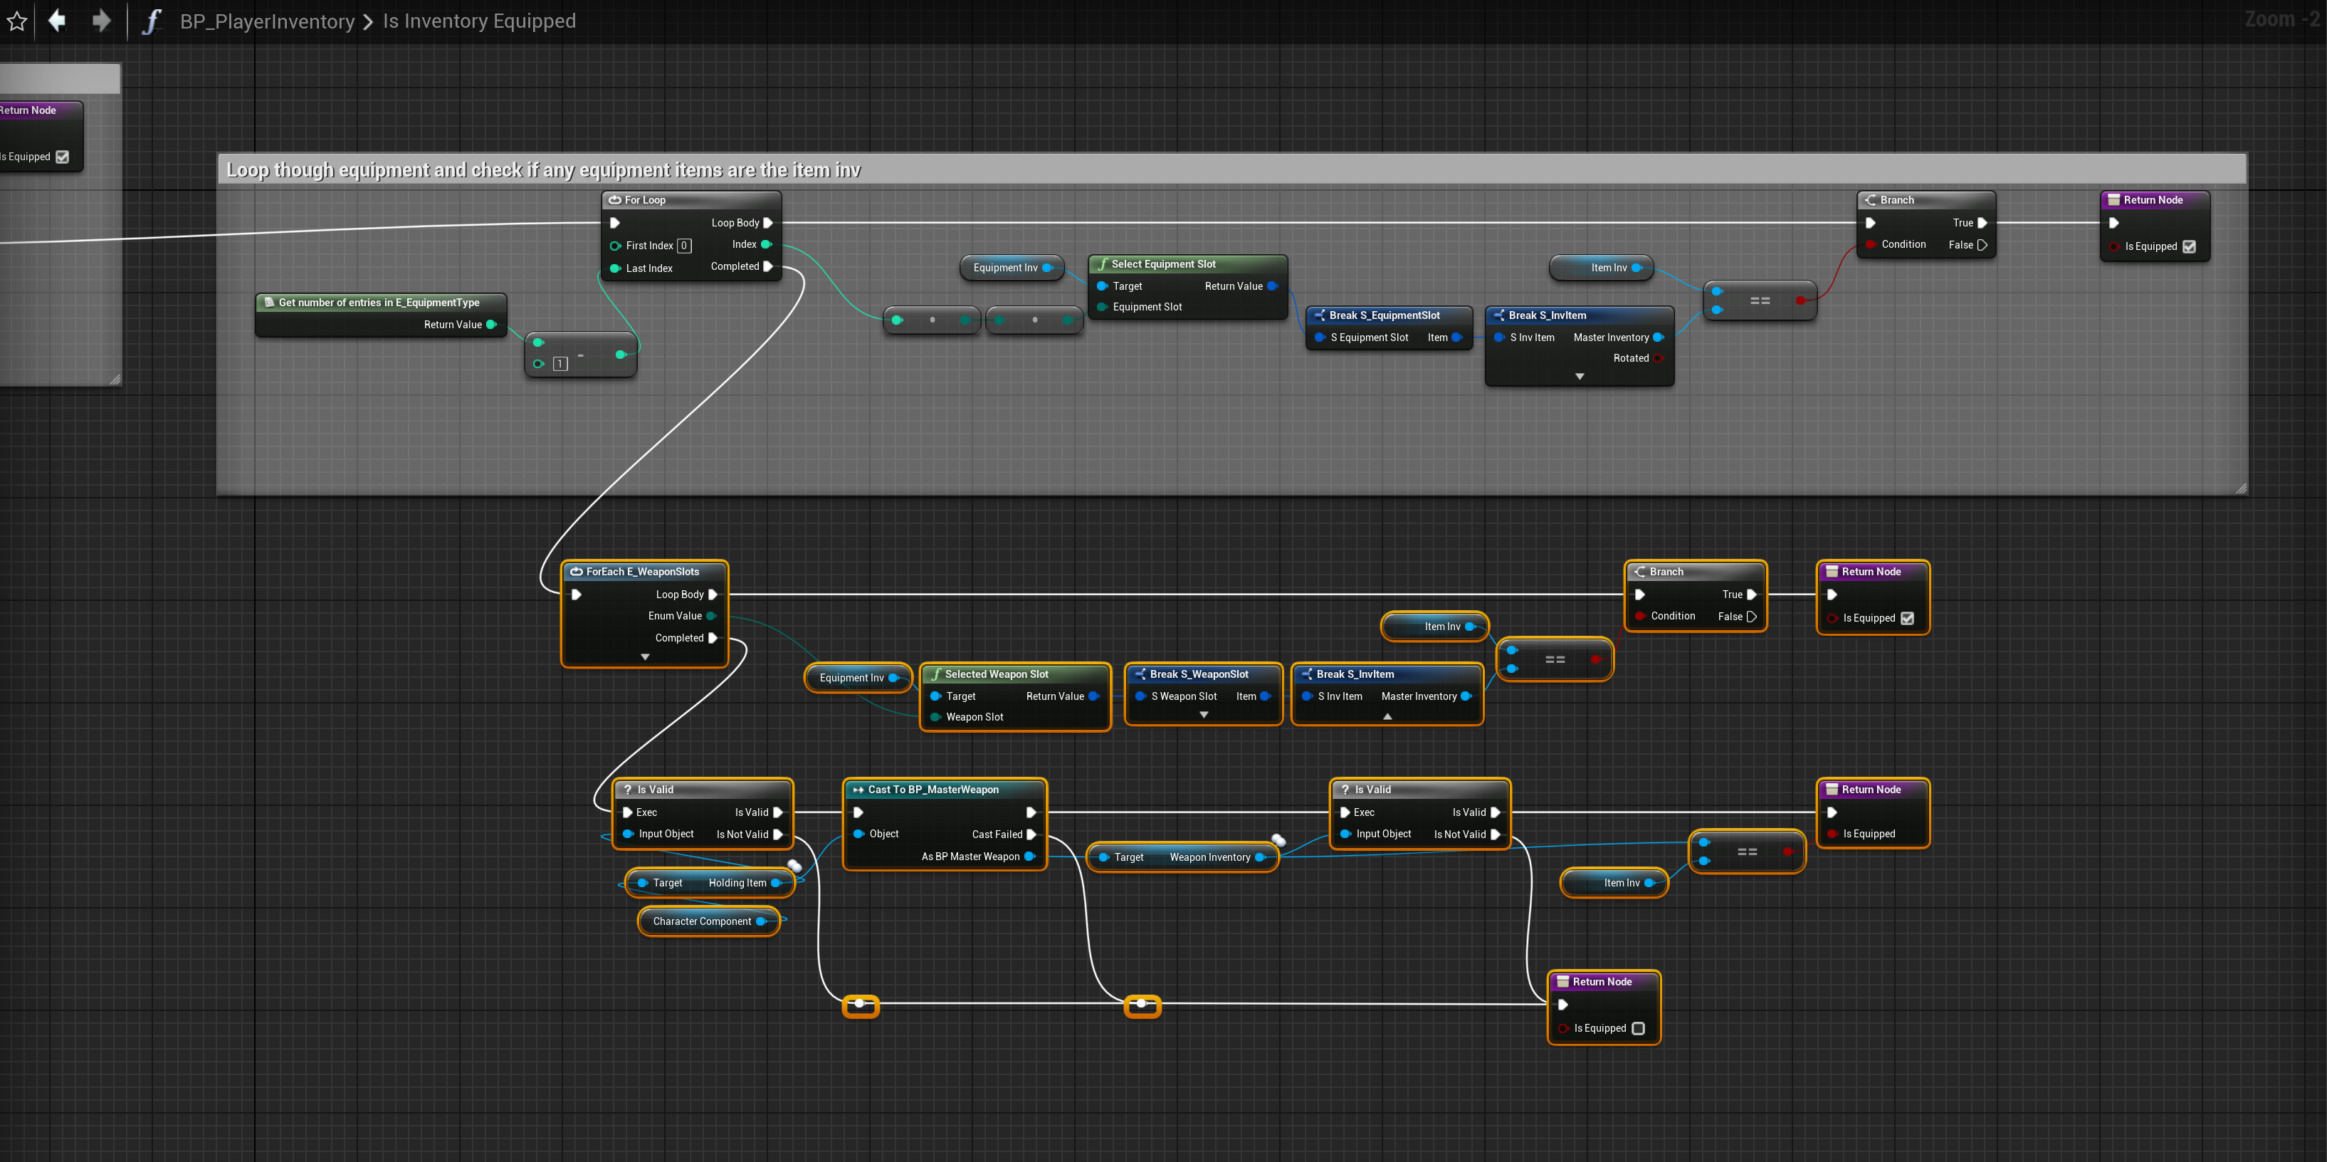Click the Break S_EquipmentSlot node icon
This screenshot has height=1162, width=2327.
[x=1320, y=315]
